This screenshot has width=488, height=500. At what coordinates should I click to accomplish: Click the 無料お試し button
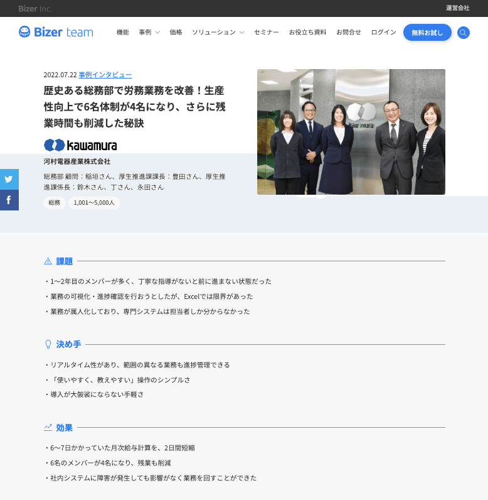[x=427, y=33]
